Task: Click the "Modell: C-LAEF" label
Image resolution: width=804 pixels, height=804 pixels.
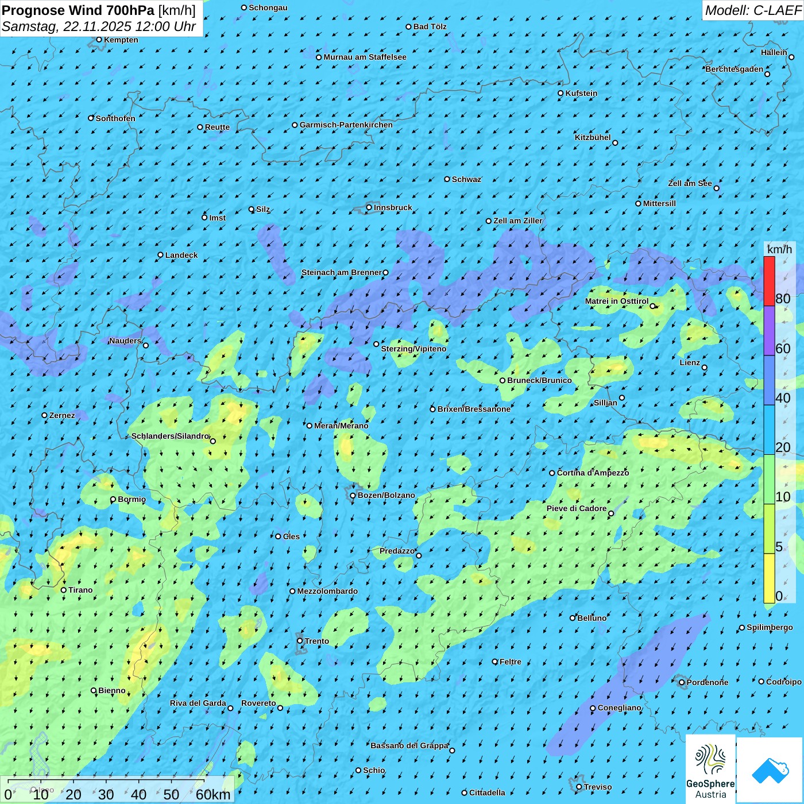Action: (753, 10)
